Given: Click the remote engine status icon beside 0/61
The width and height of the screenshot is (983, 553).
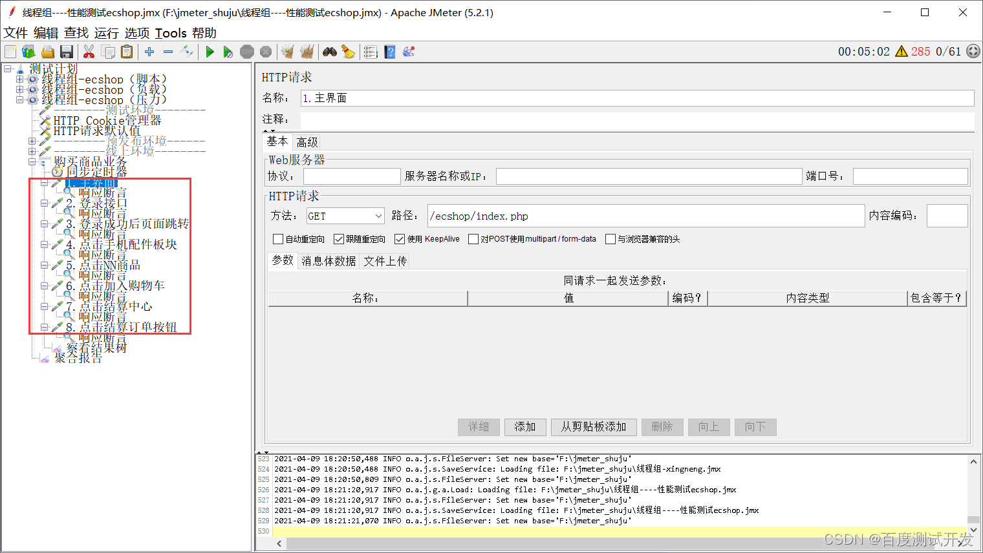Looking at the screenshot, I should coord(973,52).
